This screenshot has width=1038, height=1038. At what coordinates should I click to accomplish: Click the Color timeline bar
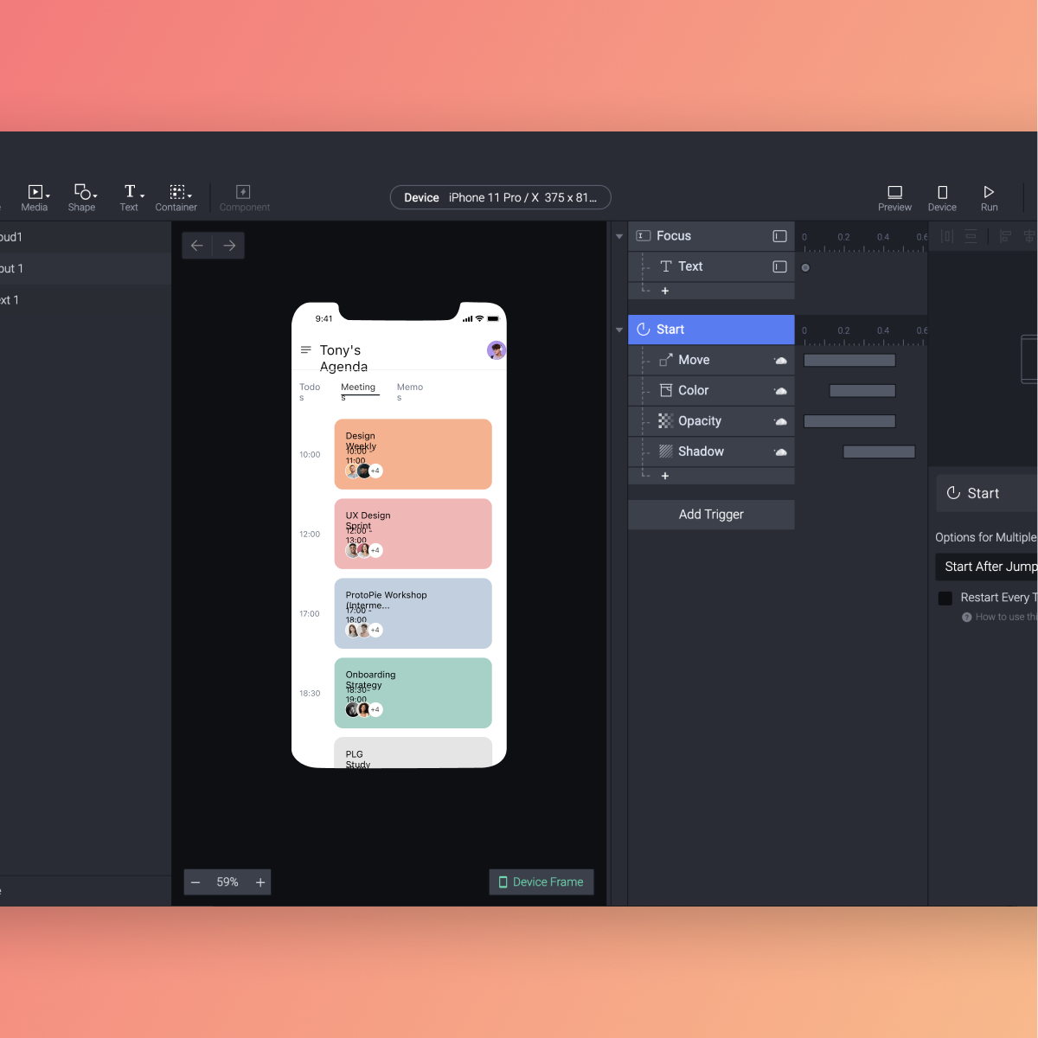pos(862,391)
